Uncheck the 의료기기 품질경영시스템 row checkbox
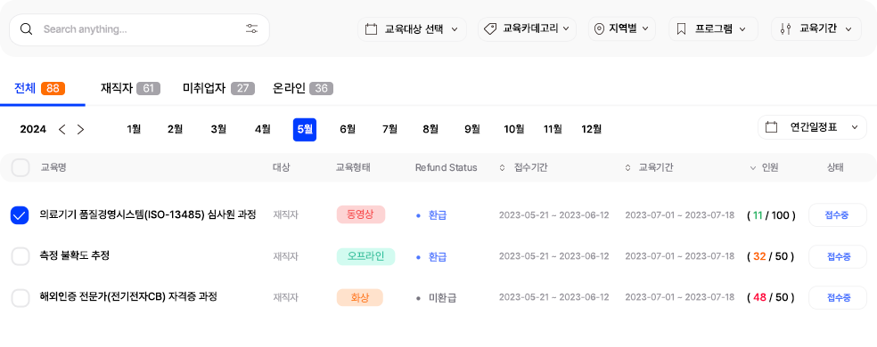 pos(20,215)
